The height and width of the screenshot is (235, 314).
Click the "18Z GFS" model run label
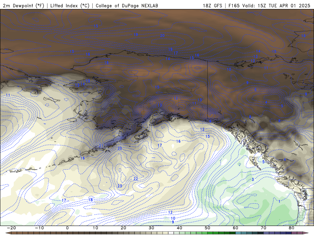(x=212, y=5)
